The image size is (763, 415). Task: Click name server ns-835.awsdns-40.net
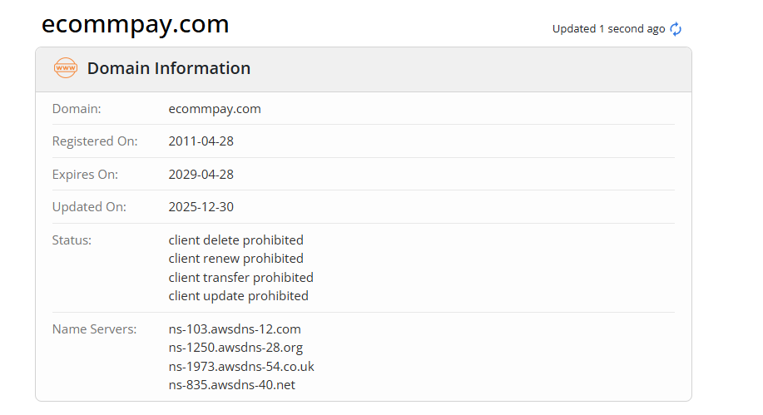click(232, 385)
